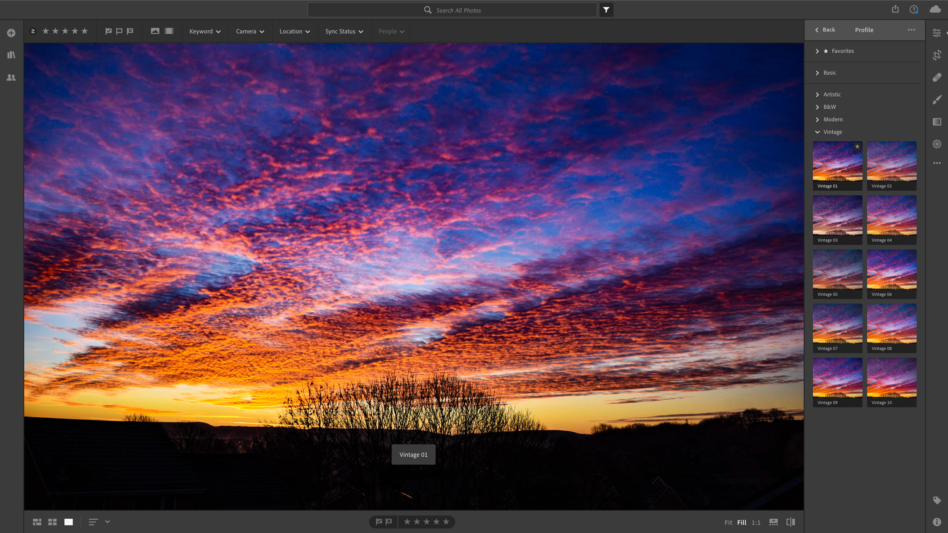Toggle the favorite star on Vintage 01
The width and height of the screenshot is (948, 533).
pyautogui.click(x=857, y=147)
